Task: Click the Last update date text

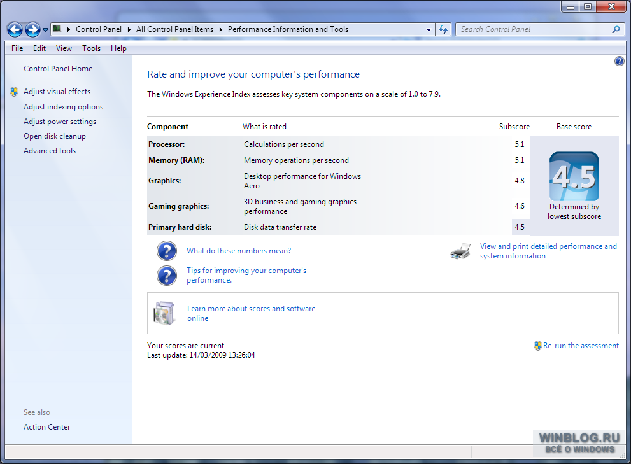Action: point(201,355)
